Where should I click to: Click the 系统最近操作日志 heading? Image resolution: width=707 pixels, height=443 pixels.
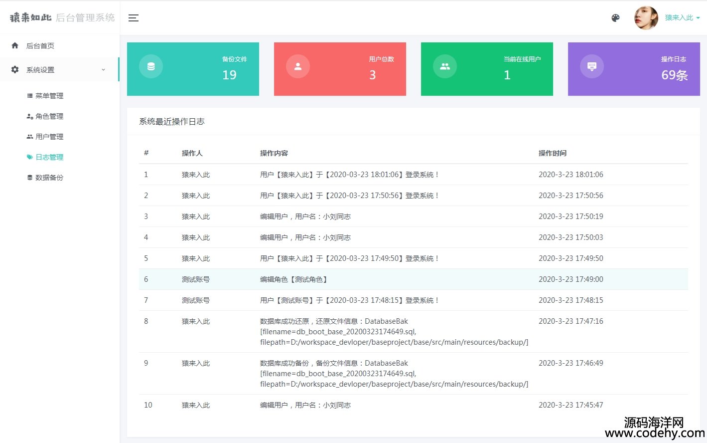[172, 122]
